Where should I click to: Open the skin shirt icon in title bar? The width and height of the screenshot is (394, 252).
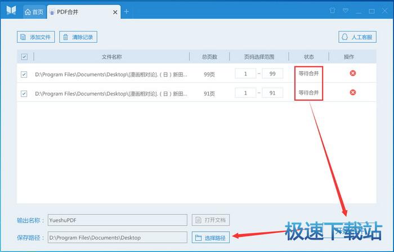333,11
